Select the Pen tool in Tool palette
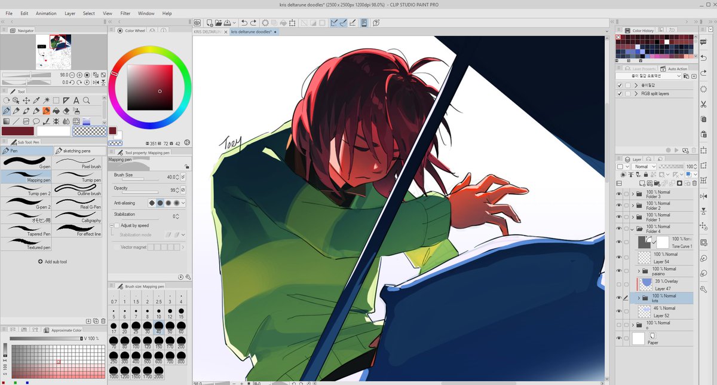The image size is (717, 385). [6, 111]
